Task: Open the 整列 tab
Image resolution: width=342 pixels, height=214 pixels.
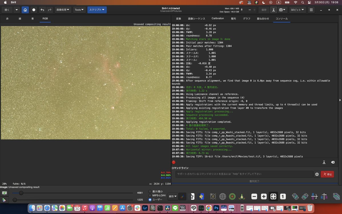Action: tap(233, 19)
